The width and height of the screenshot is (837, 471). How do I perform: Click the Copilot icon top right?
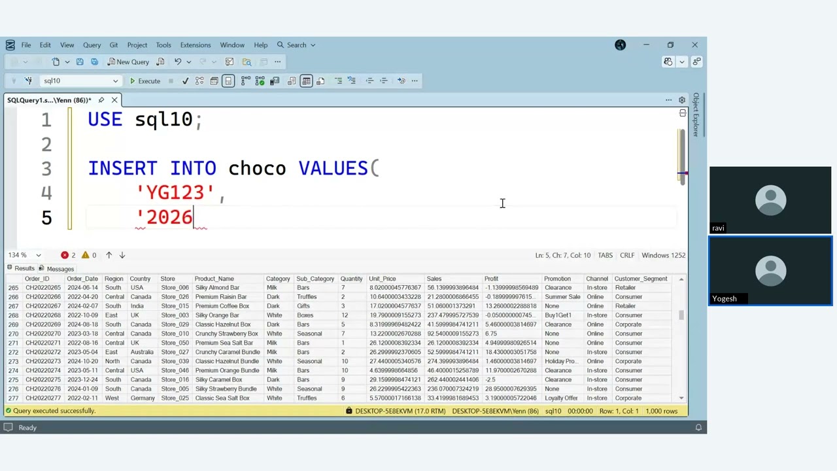click(668, 61)
